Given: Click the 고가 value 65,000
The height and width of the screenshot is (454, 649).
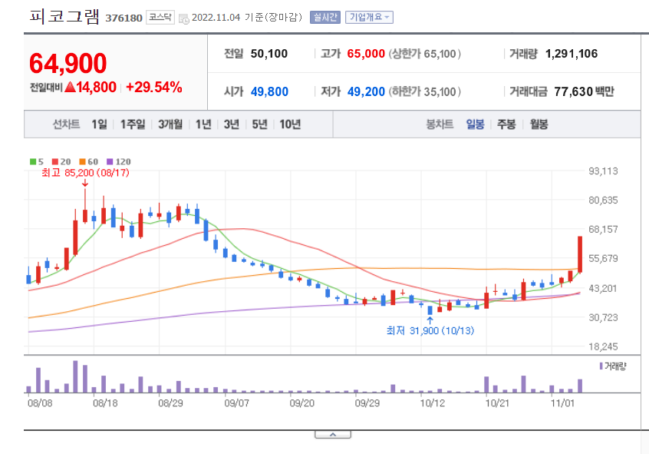Looking at the screenshot, I should pos(366,54).
